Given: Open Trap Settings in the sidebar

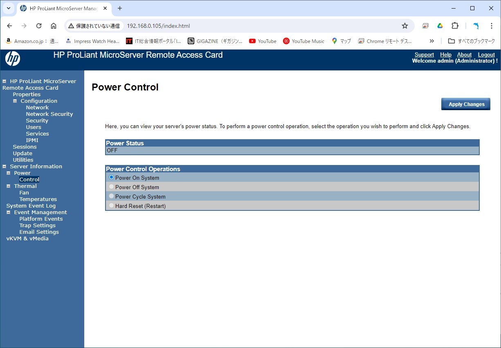Looking at the screenshot, I should coord(37,225).
